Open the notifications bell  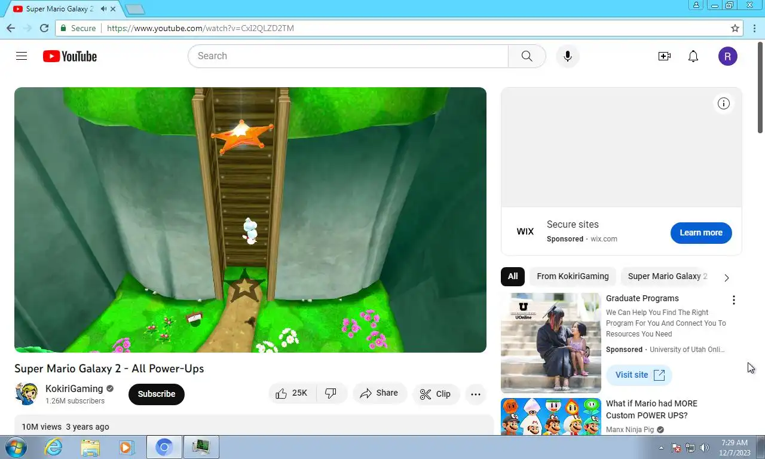tap(693, 56)
